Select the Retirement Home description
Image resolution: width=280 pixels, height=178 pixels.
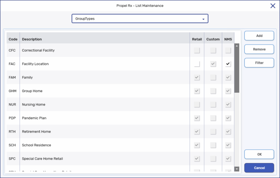[x=105, y=132]
